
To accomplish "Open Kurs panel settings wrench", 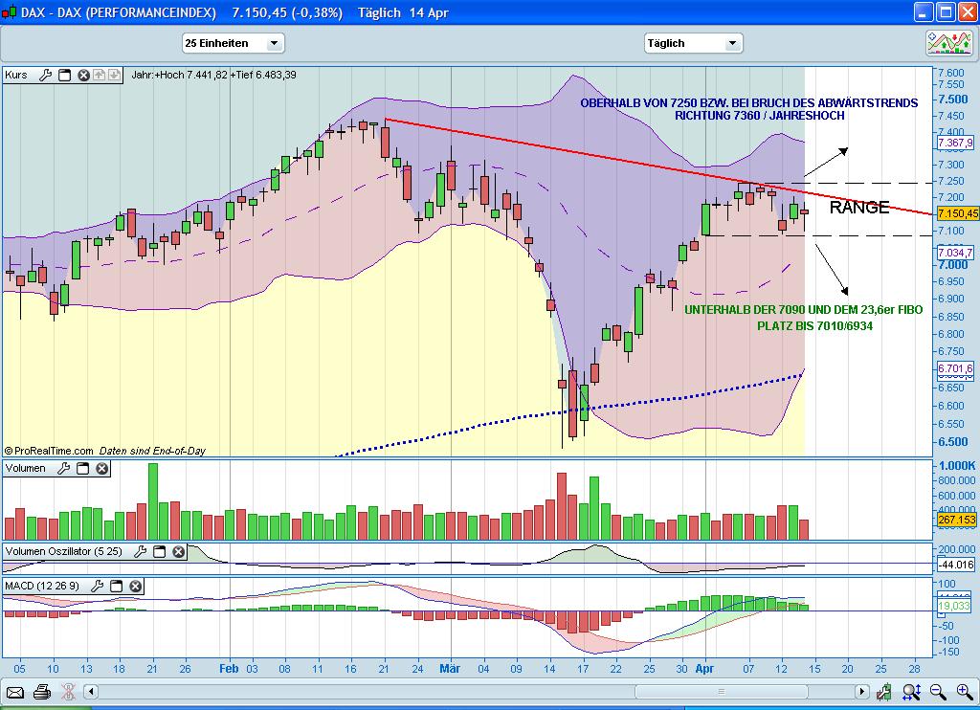I will 45,75.
